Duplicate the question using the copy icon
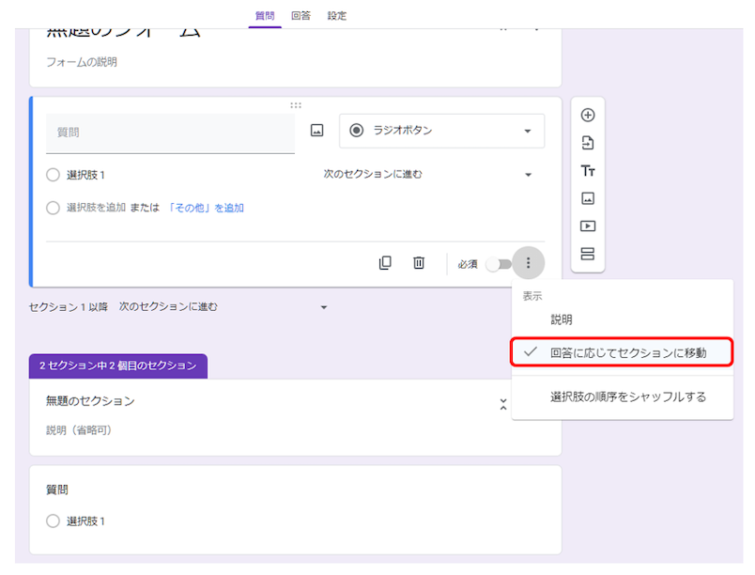The height and width of the screenshot is (575, 755). (x=385, y=263)
